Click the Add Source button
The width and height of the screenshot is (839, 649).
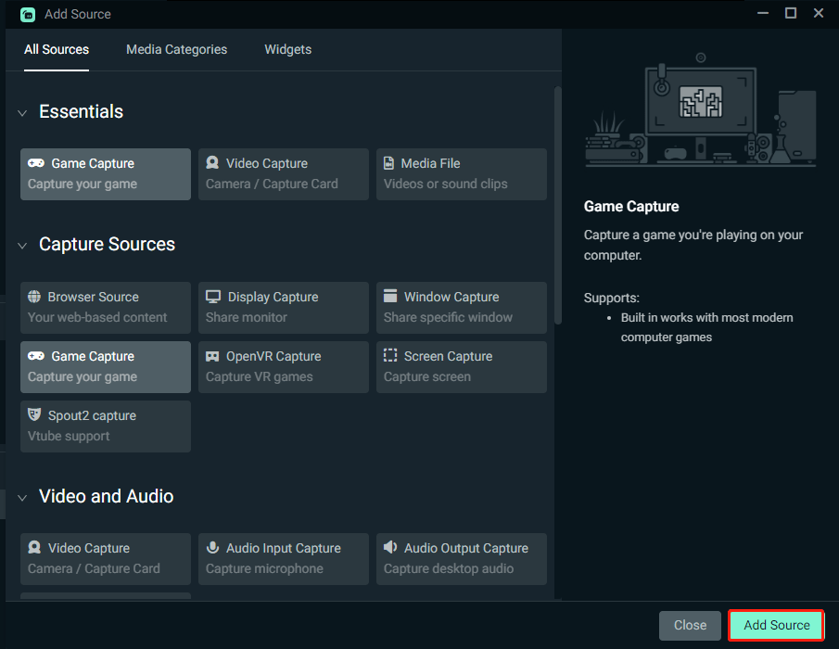(776, 625)
